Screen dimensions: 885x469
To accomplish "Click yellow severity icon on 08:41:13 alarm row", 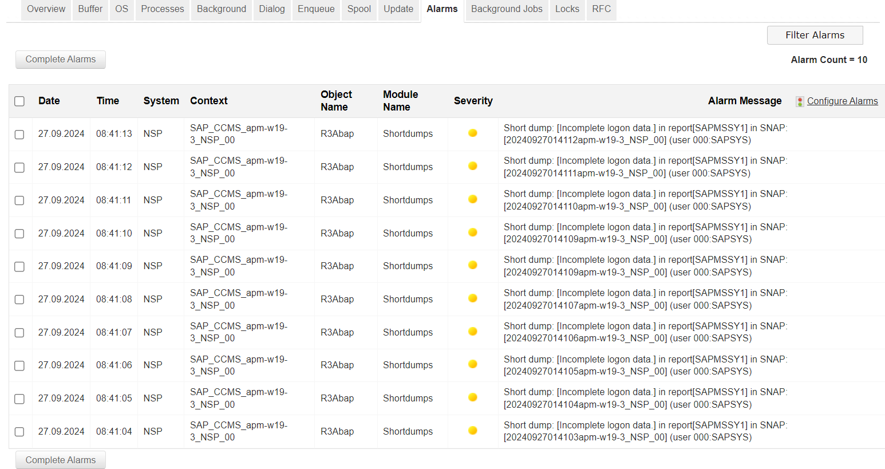I will click(472, 132).
